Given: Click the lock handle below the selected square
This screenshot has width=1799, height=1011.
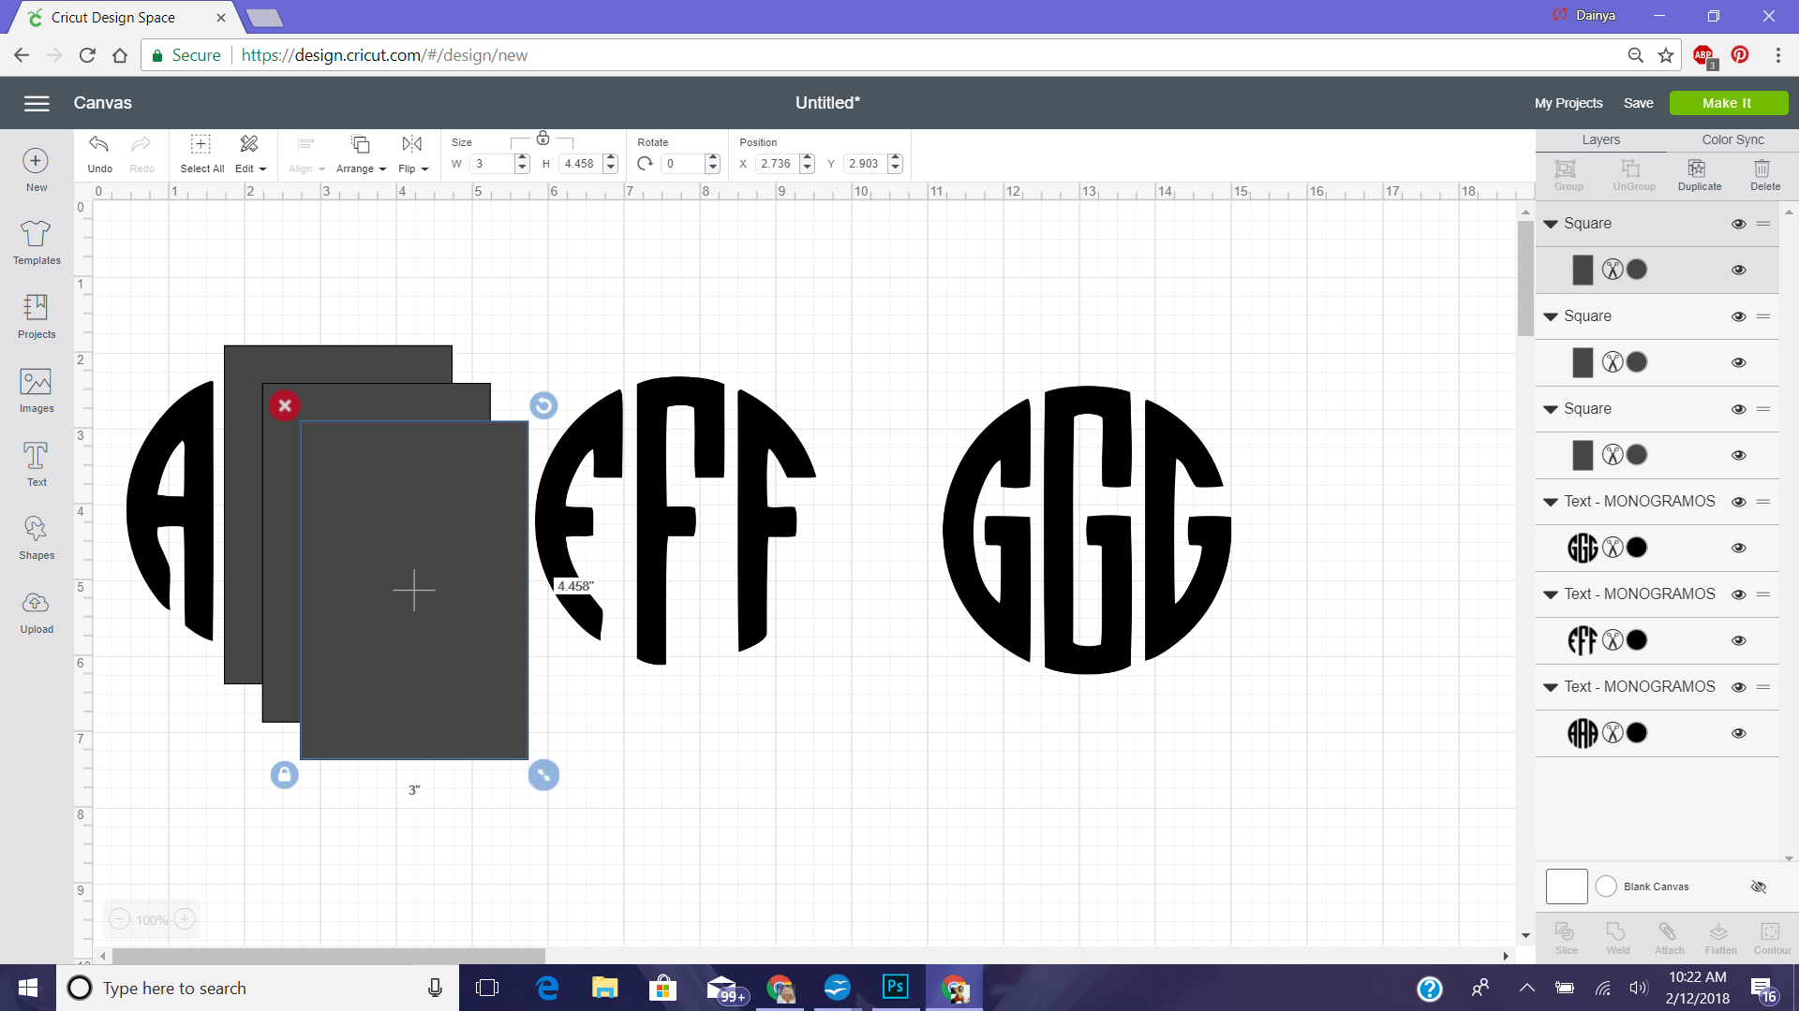Looking at the screenshot, I should click(285, 775).
